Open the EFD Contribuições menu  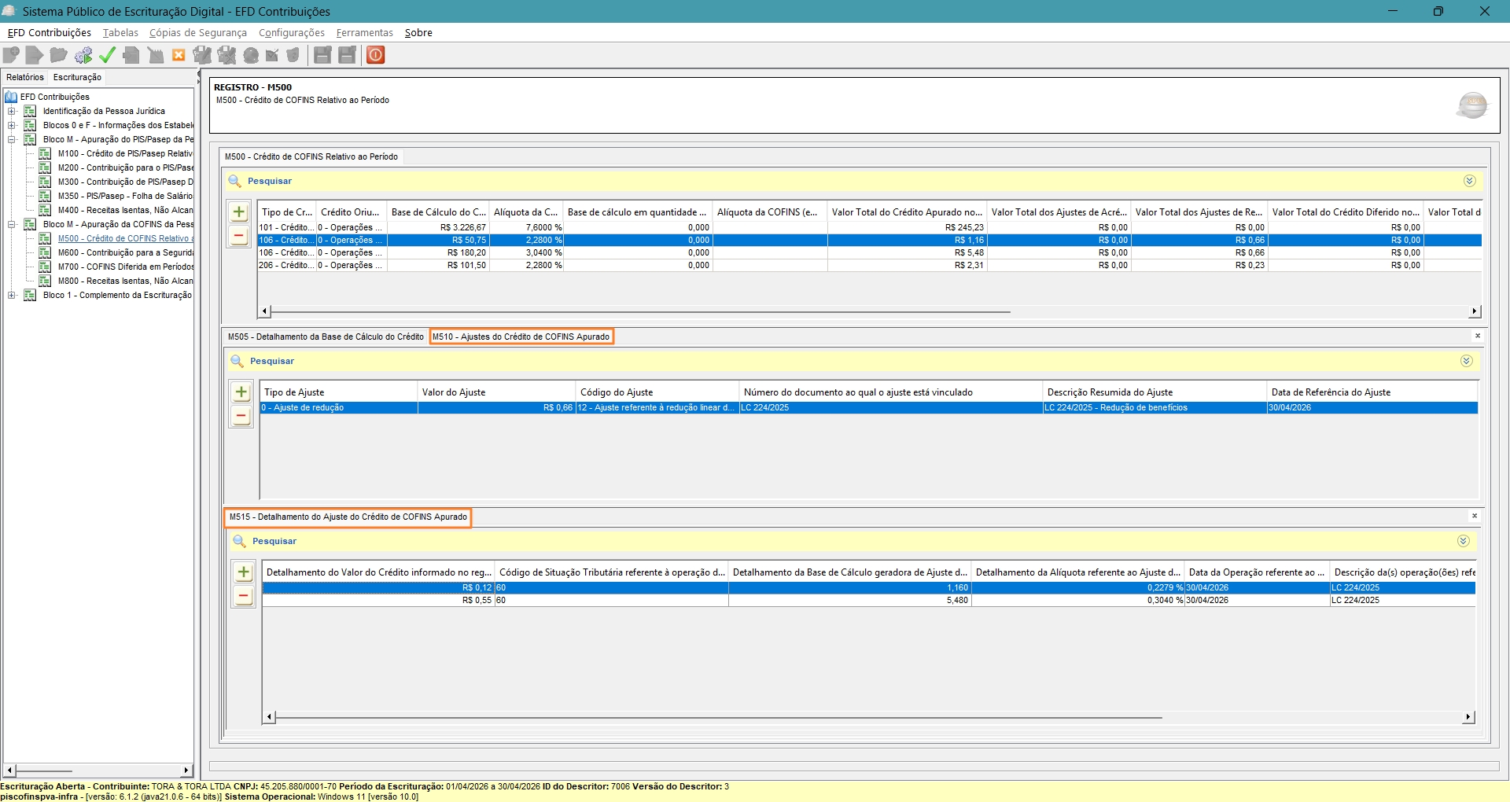(50, 32)
